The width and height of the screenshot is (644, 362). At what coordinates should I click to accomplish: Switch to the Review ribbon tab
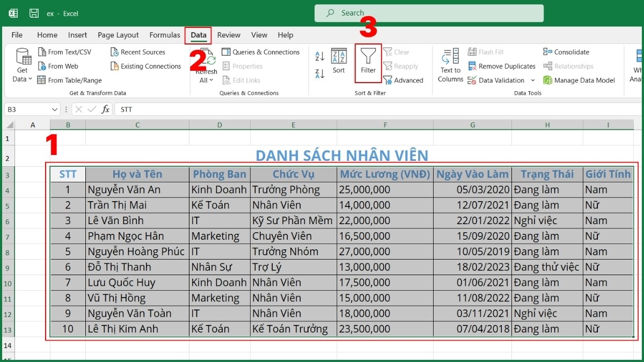coord(229,35)
